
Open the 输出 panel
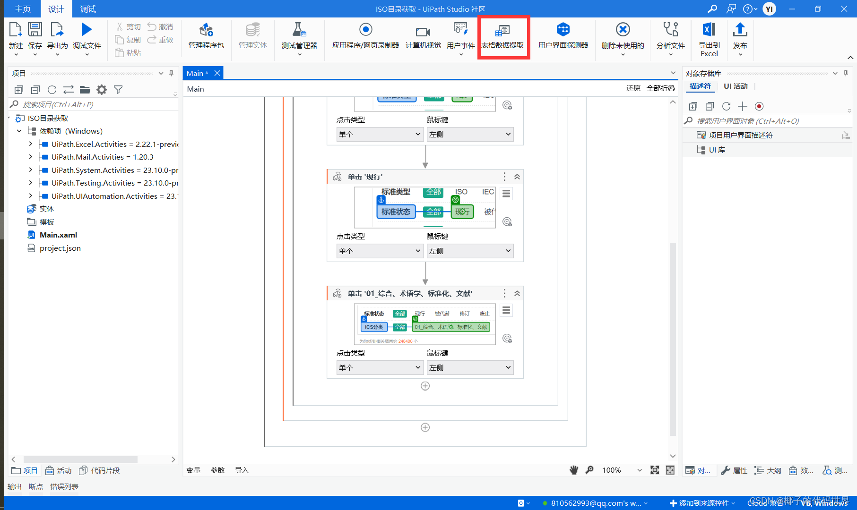pyautogui.click(x=15, y=486)
